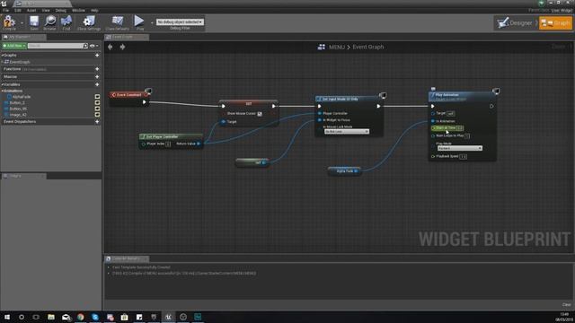575x323 pixels.
Task: Open the In Mouse Lock Mode dropdown
Action: pos(347,132)
